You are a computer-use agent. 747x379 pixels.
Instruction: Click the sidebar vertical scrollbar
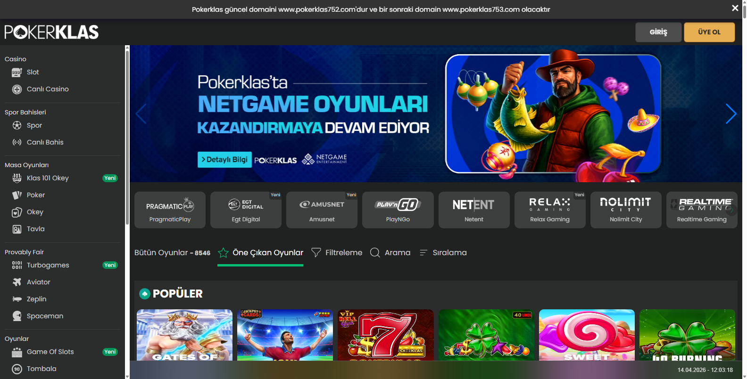(127, 137)
